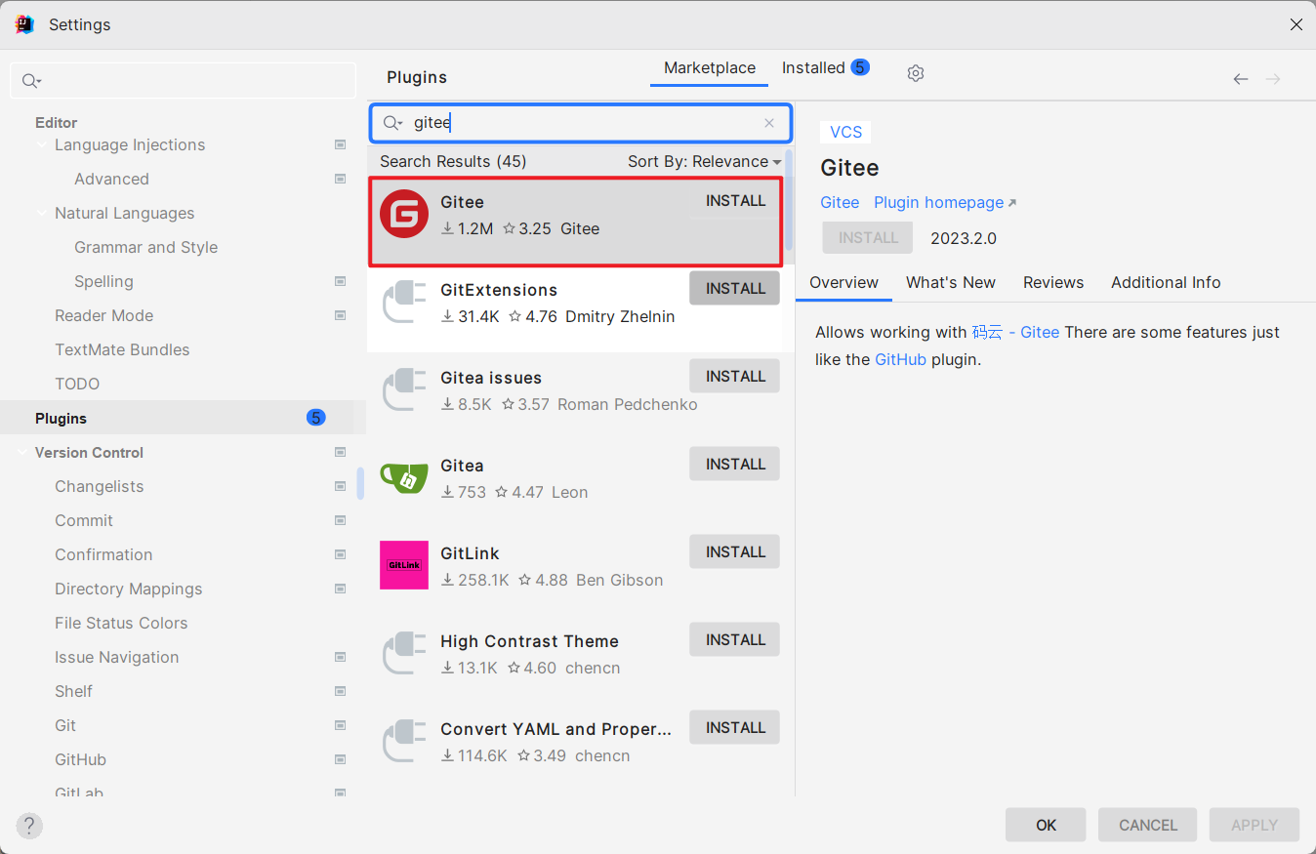
Task: Click the help question mark icon
Action: [x=28, y=826]
